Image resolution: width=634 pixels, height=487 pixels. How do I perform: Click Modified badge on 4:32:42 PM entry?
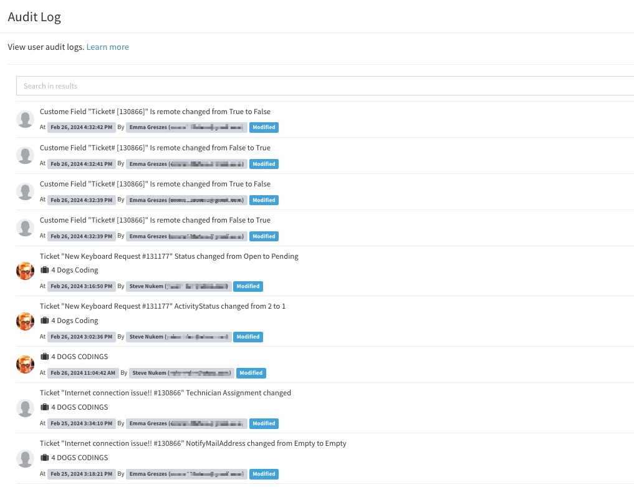[x=264, y=127]
